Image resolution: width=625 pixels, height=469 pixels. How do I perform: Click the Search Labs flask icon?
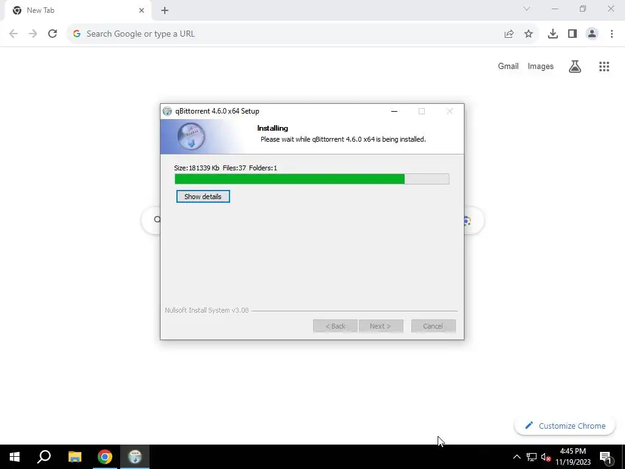(x=575, y=67)
